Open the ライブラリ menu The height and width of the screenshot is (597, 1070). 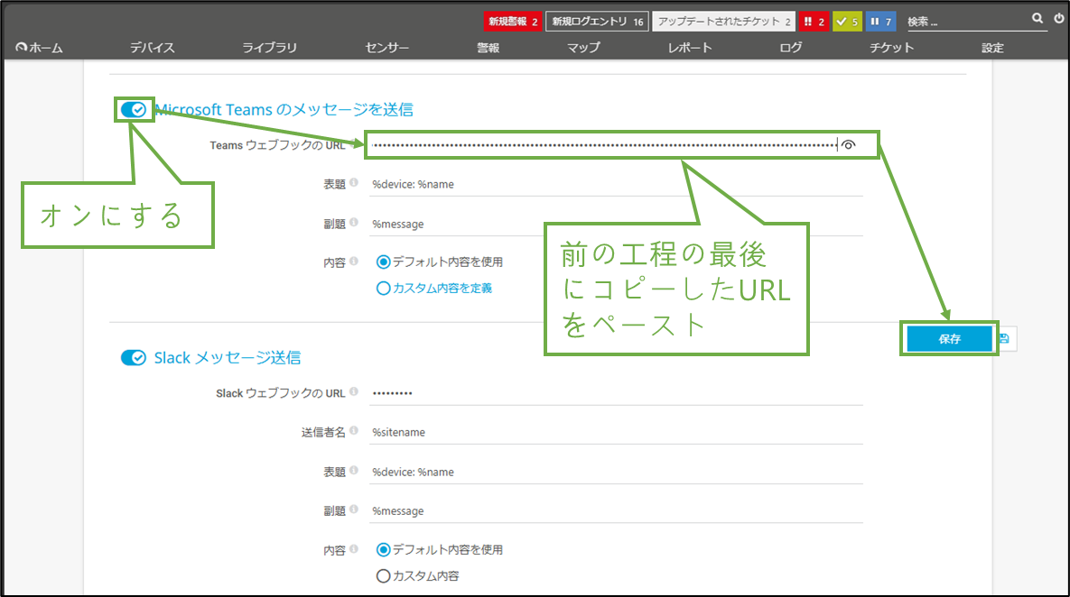click(x=270, y=48)
